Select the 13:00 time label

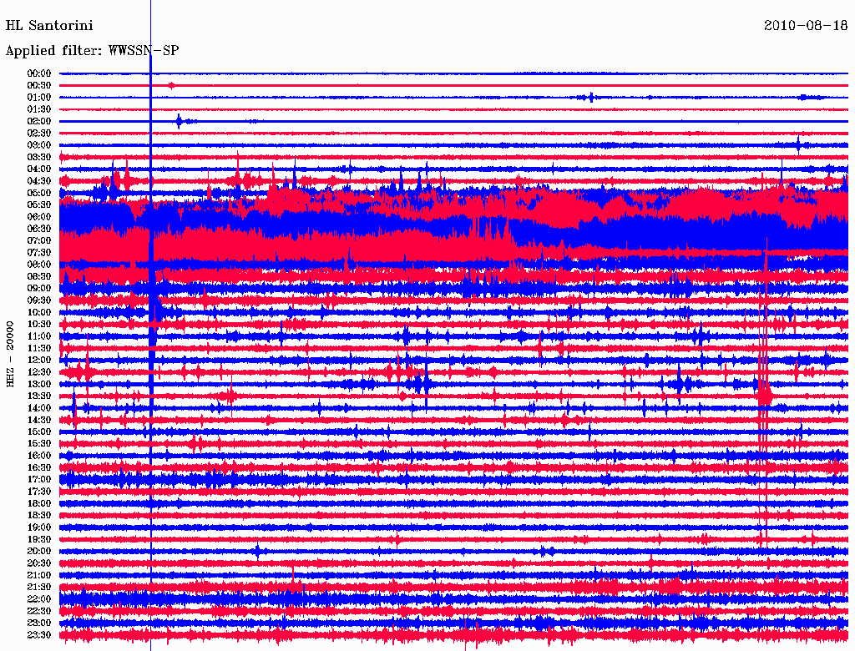click(39, 385)
